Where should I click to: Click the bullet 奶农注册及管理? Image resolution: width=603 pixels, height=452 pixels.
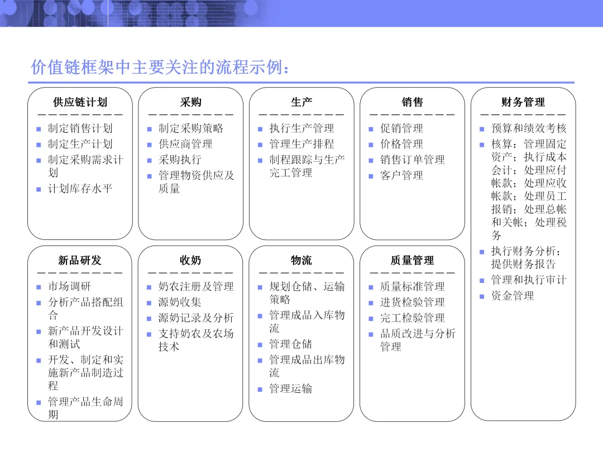point(196,286)
